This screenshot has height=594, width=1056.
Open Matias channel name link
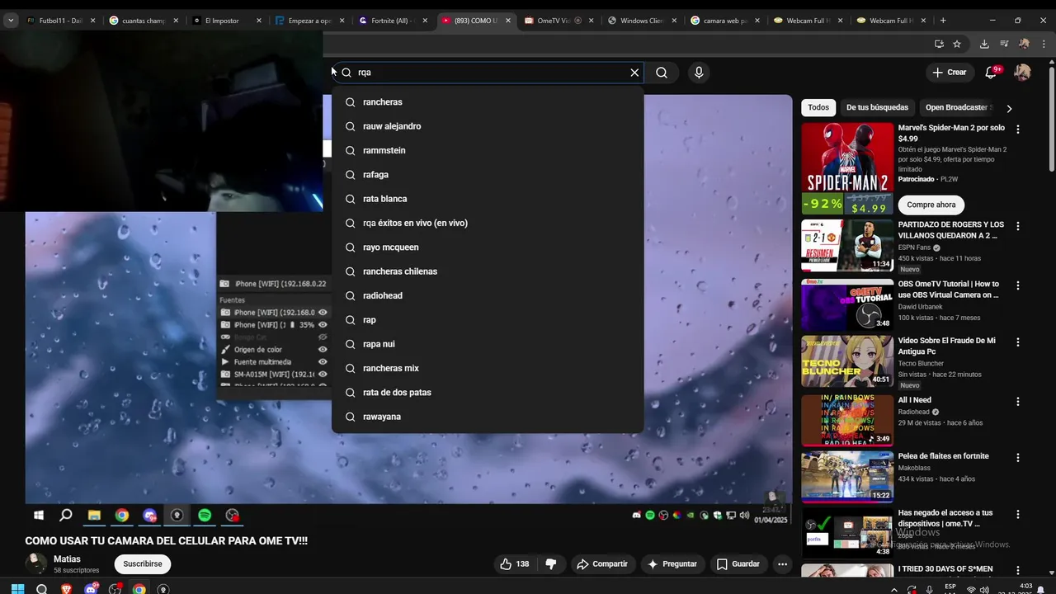(x=67, y=559)
